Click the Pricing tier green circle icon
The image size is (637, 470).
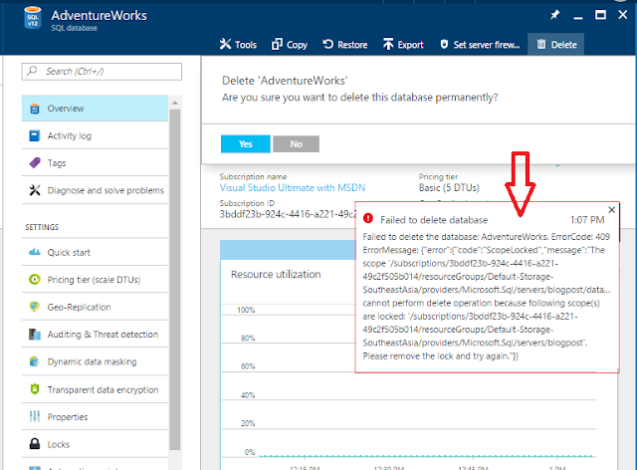(x=35, y=280)
